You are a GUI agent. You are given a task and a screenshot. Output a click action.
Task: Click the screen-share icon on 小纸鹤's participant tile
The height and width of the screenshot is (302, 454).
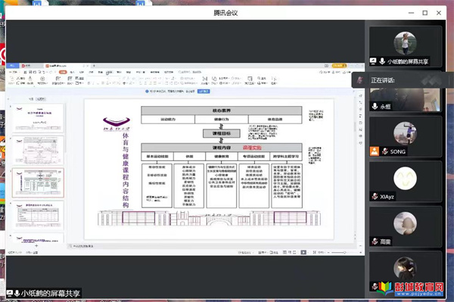click(373, 61)
